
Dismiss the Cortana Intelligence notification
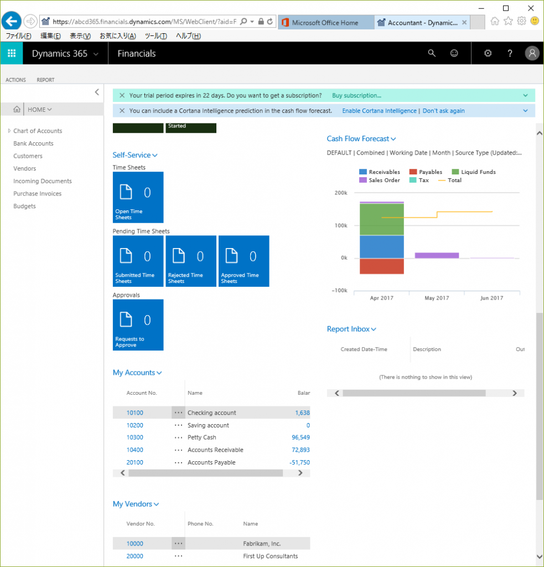[x=122, y=111]
